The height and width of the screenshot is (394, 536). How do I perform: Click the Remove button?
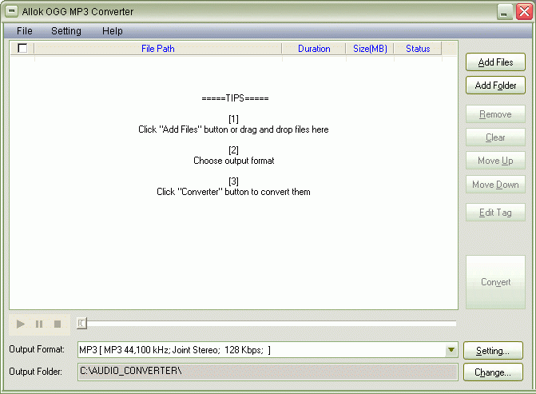(495, 114)
